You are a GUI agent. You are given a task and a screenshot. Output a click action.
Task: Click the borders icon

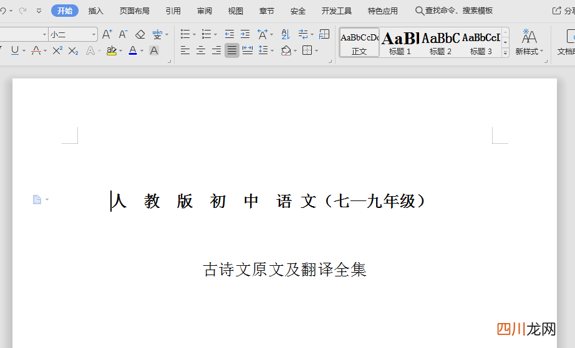tap(307, 50)
